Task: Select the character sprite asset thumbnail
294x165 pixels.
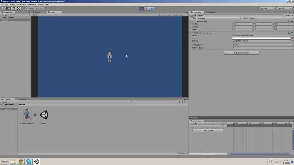Action: click(27, 115)
